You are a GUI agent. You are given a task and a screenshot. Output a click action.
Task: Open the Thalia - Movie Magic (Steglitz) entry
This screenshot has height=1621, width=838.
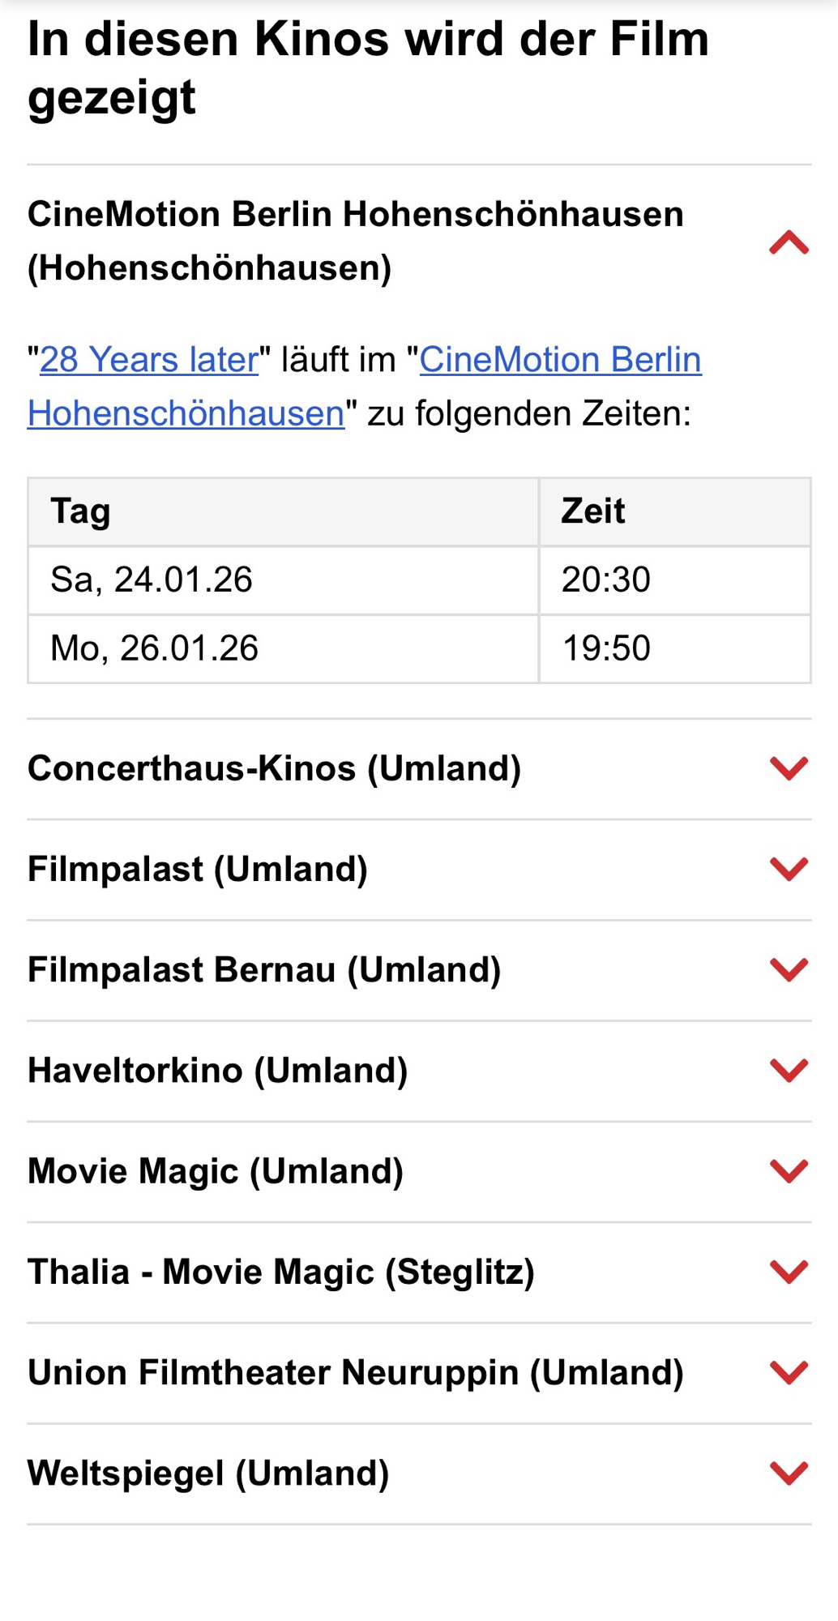280,1272
